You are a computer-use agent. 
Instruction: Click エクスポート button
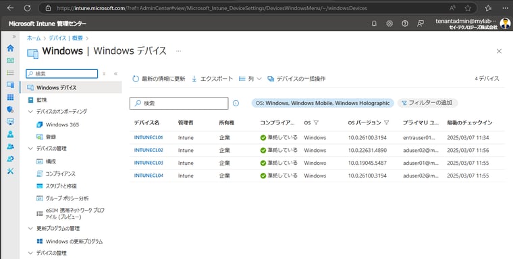pyautogui.click(x=212, y=79)
